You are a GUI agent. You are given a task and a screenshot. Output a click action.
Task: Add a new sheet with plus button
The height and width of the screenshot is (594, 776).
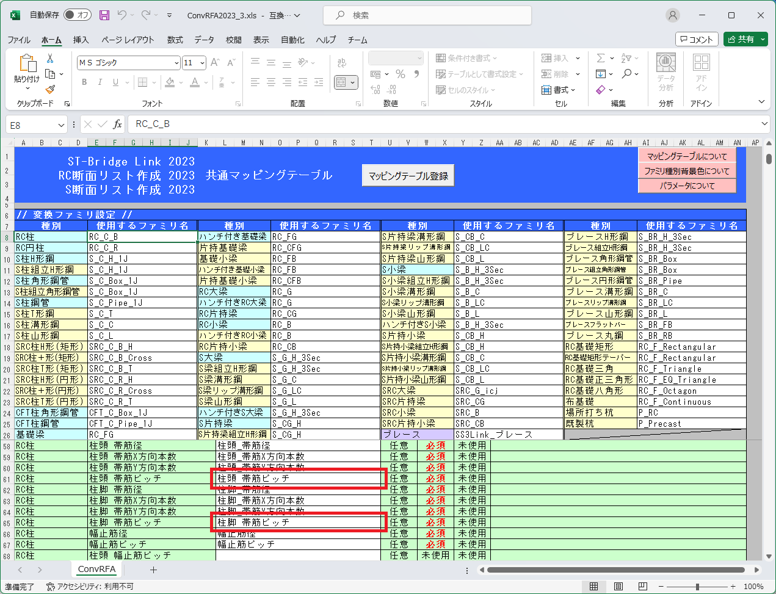[153, 570]
